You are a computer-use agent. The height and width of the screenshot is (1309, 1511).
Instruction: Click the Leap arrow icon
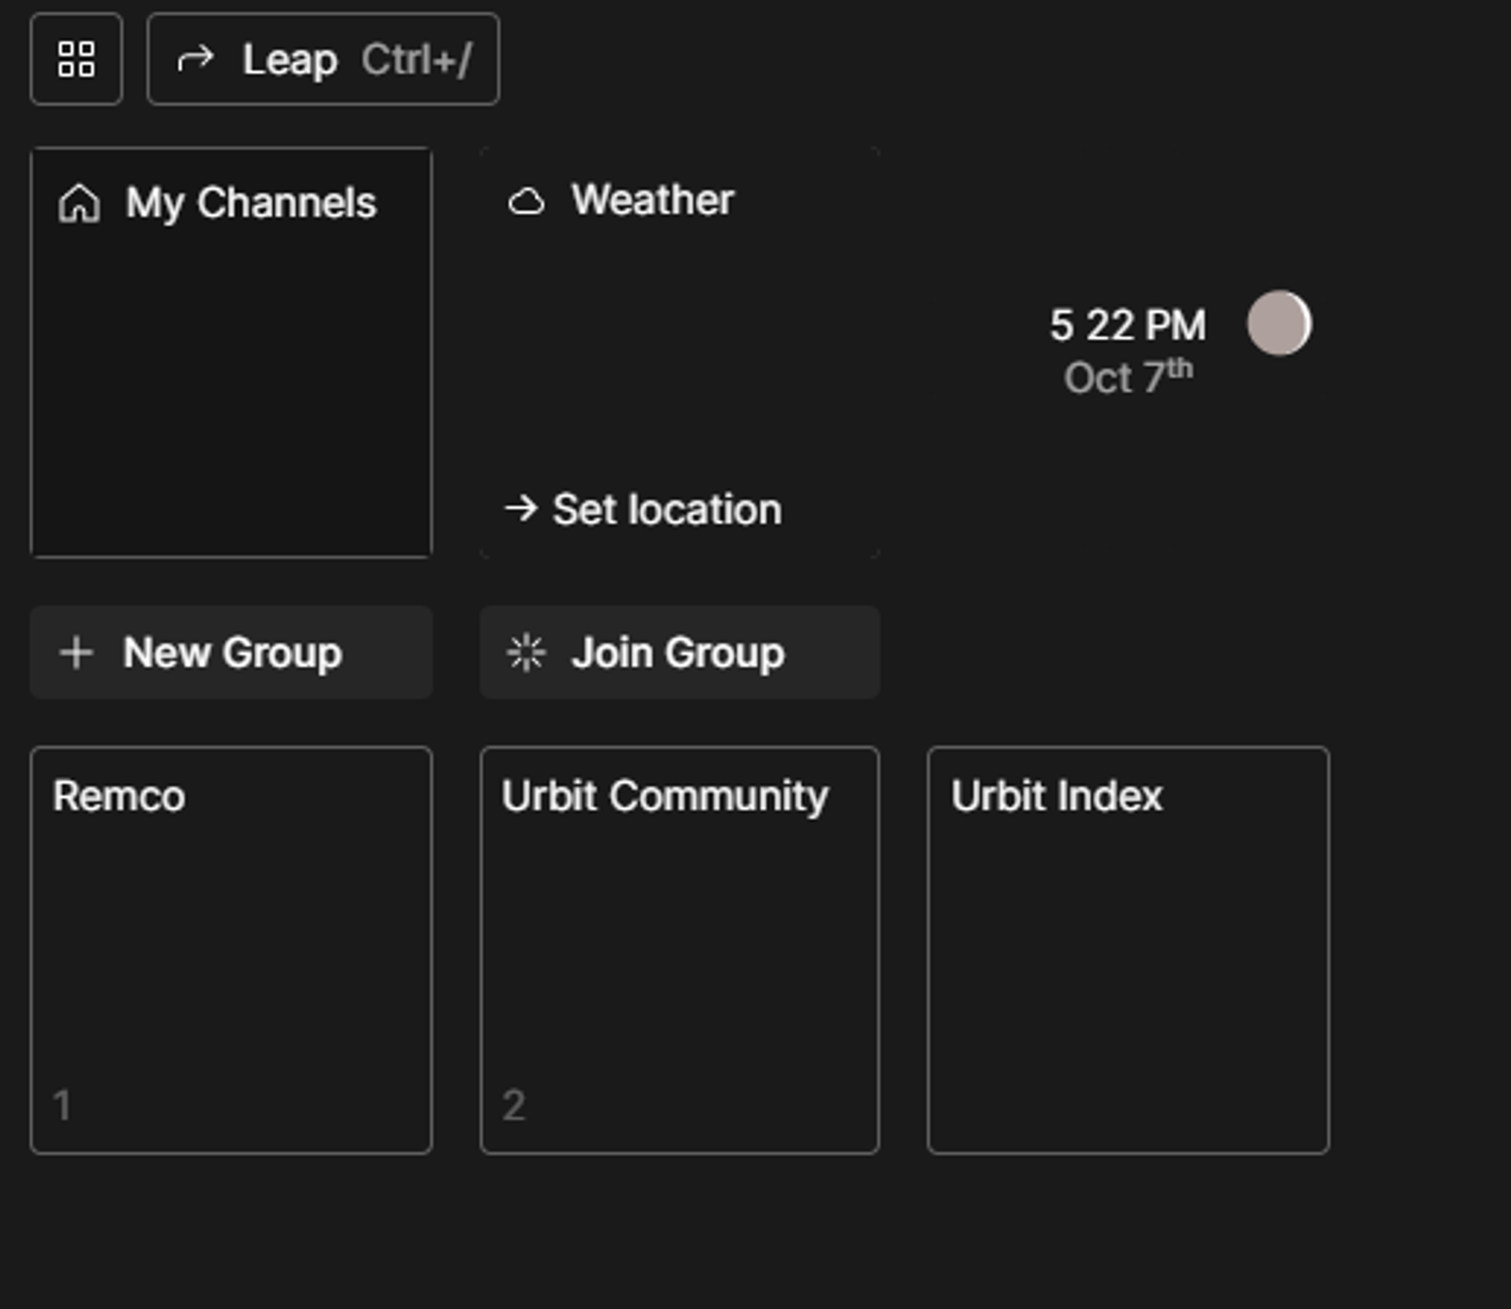point(195,59)
